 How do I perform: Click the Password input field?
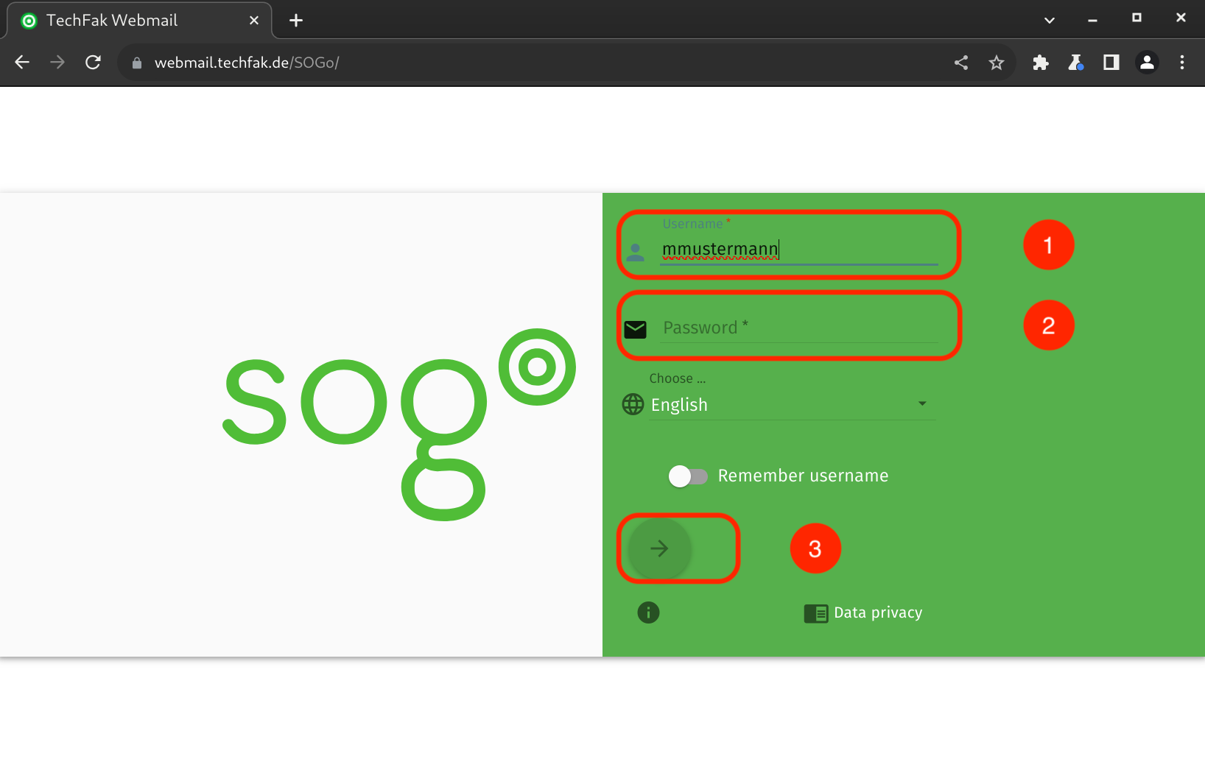(799, 328)
